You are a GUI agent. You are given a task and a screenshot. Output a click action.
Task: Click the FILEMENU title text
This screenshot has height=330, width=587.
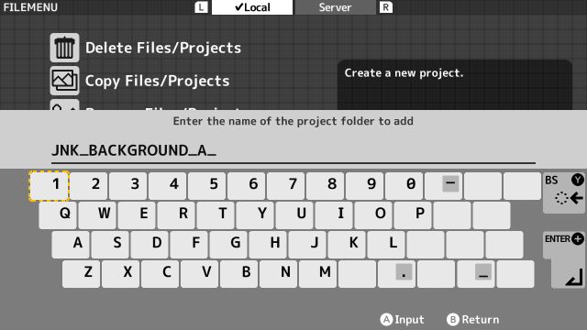30,7
